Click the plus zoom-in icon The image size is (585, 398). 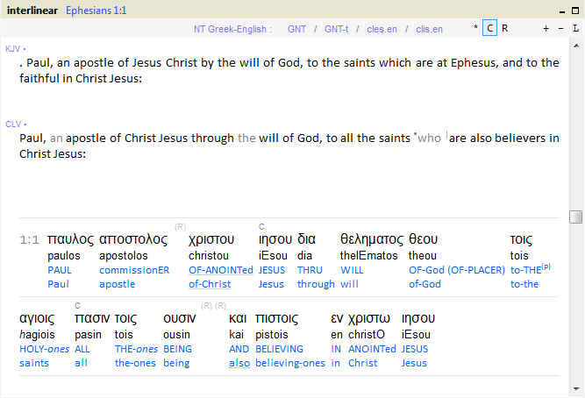546,29
